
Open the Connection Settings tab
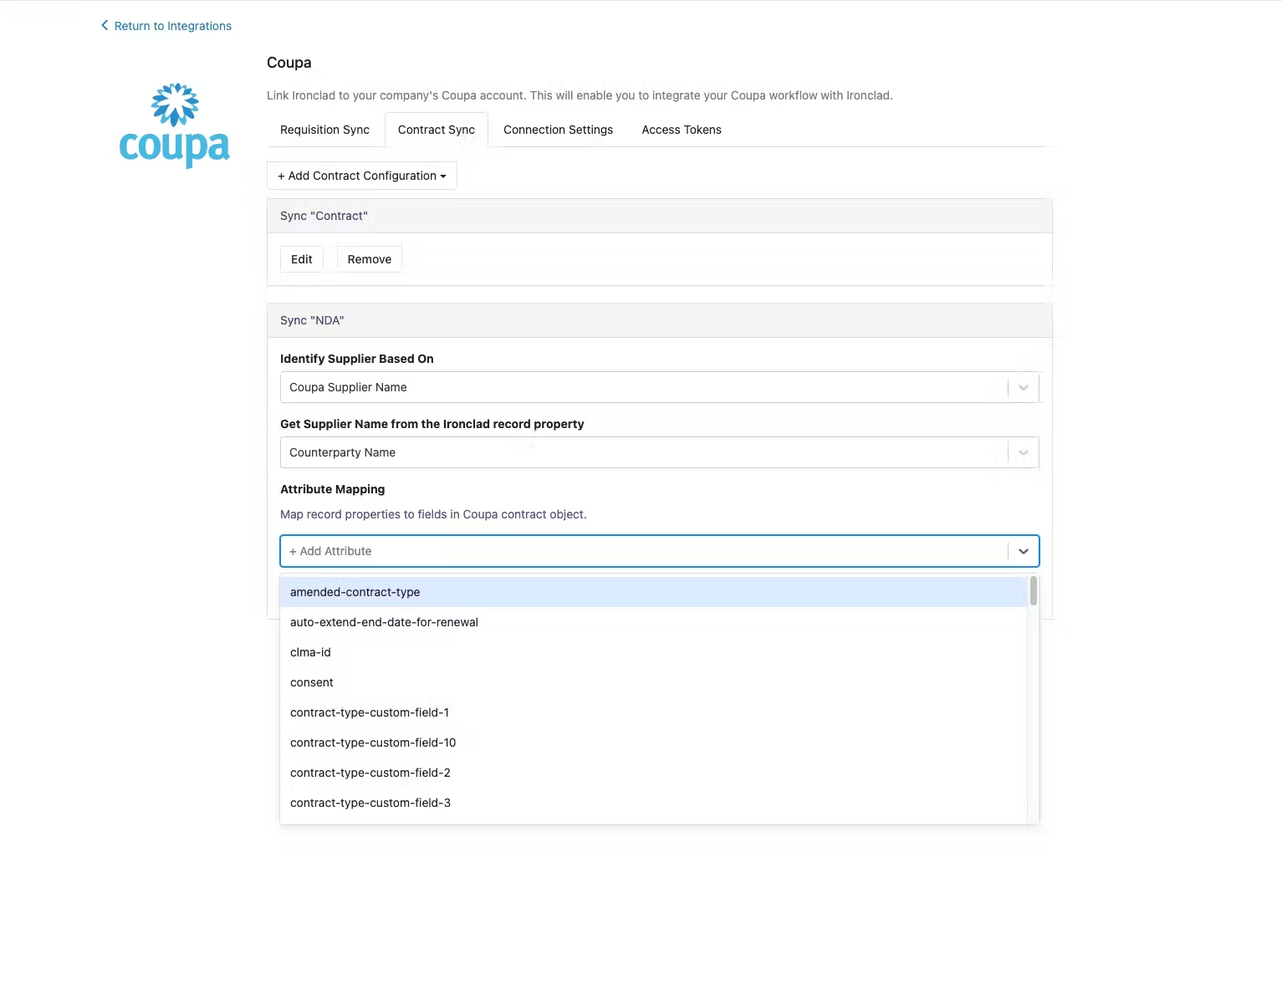(558, 130)
